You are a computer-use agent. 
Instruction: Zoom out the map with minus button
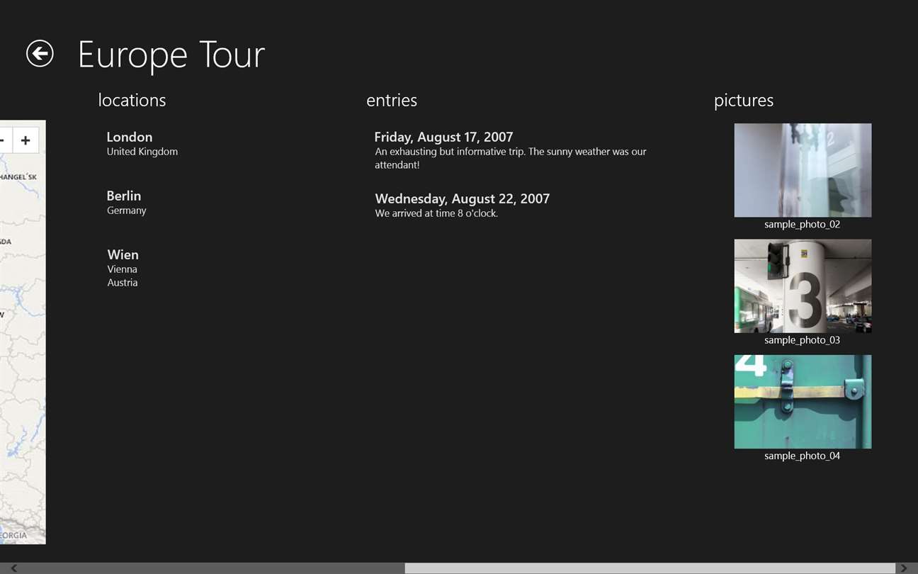(4, 140)
